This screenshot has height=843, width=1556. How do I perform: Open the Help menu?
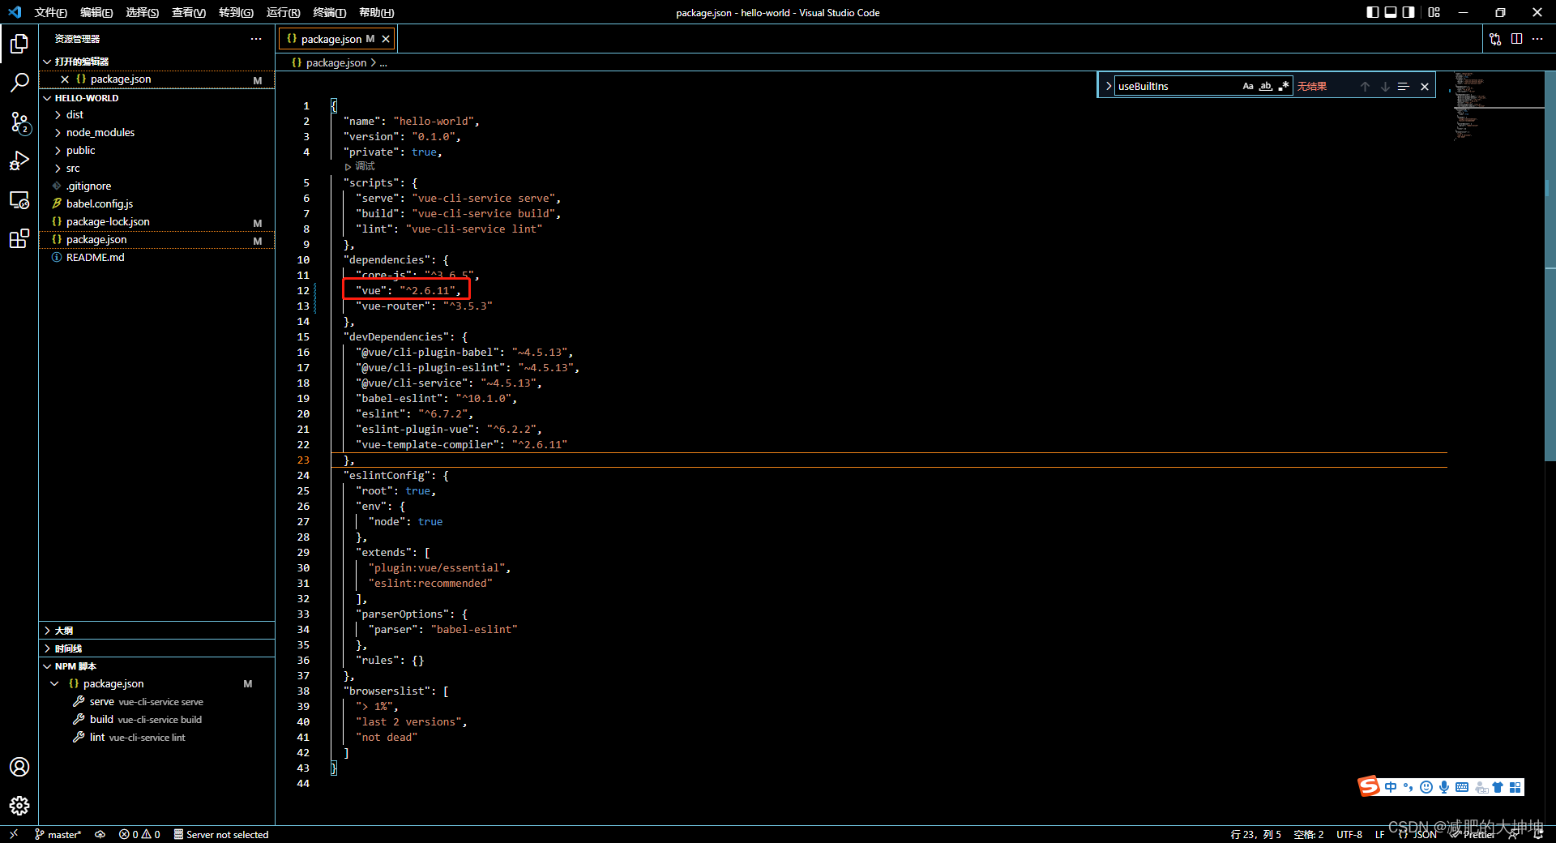click(377, 12)
